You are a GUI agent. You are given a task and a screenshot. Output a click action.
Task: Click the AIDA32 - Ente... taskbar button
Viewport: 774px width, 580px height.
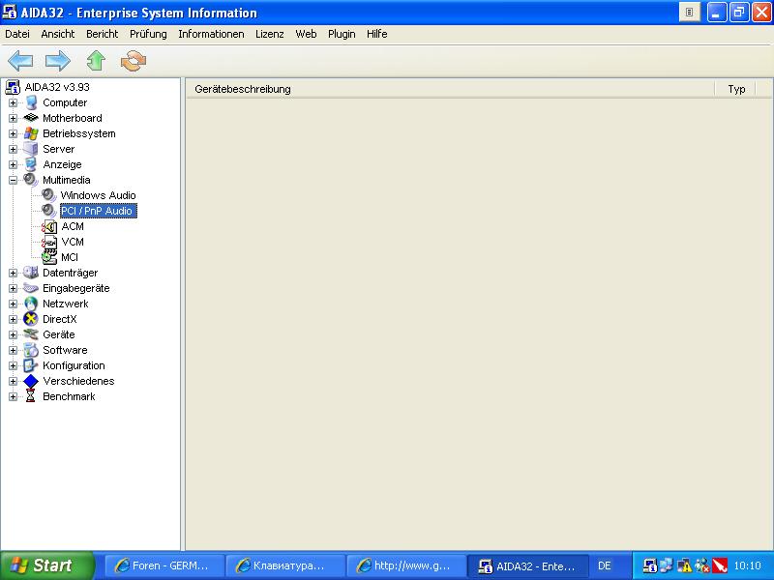528,565
